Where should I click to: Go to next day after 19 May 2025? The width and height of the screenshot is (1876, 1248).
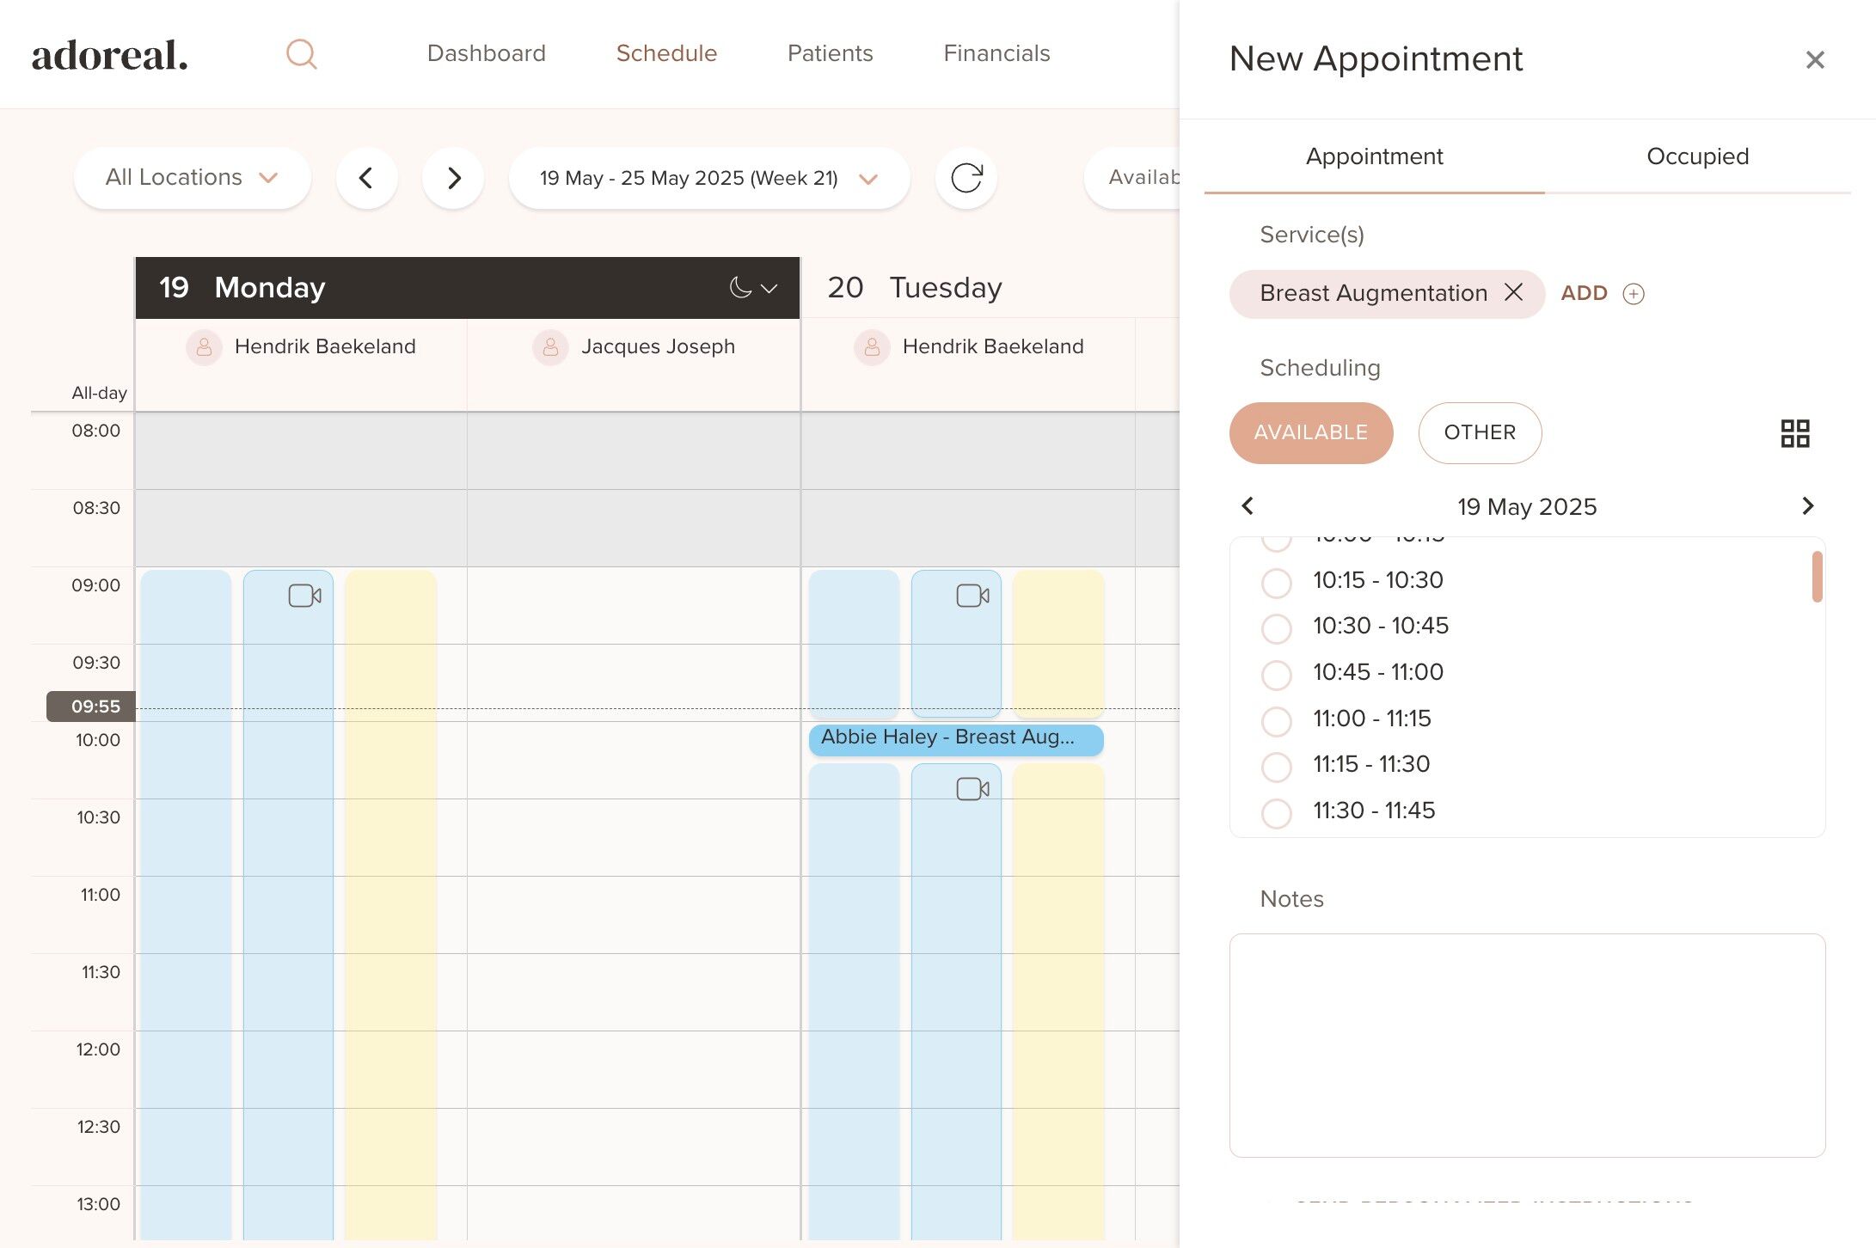pos(1807,505)
